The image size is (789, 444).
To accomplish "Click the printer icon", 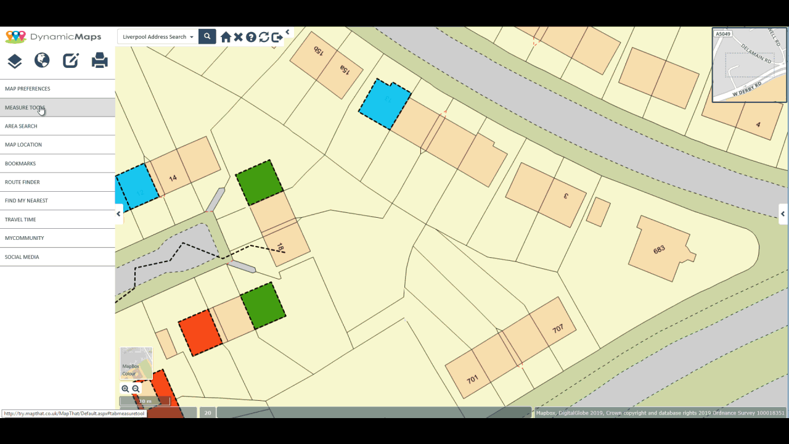I will (x=100, y=60).
